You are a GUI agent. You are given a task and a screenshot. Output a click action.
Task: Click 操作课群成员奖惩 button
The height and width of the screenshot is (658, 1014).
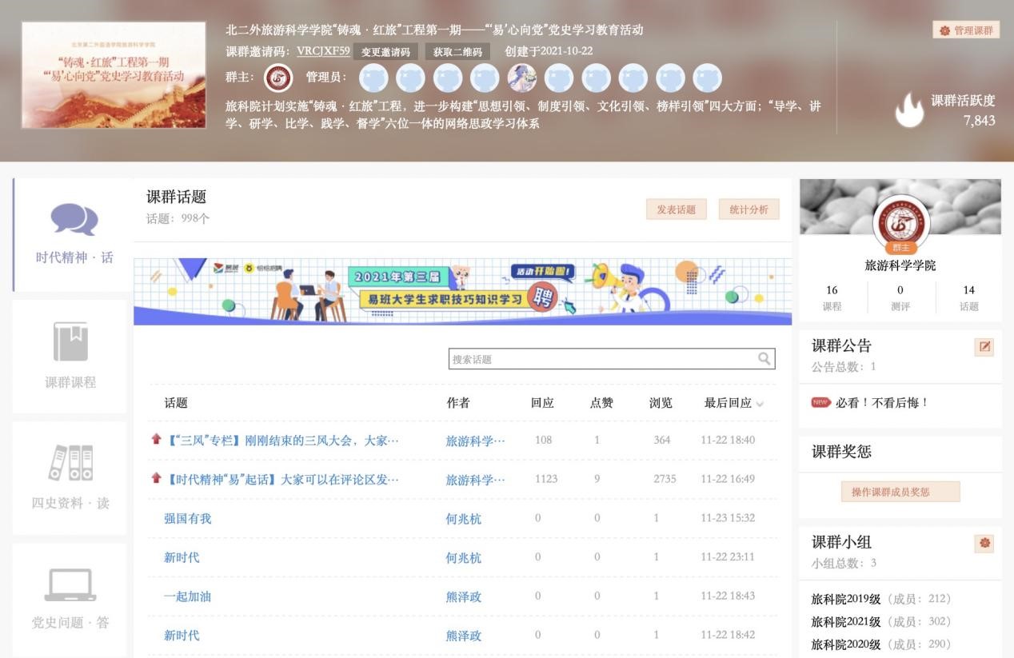(x=900, y=492)
